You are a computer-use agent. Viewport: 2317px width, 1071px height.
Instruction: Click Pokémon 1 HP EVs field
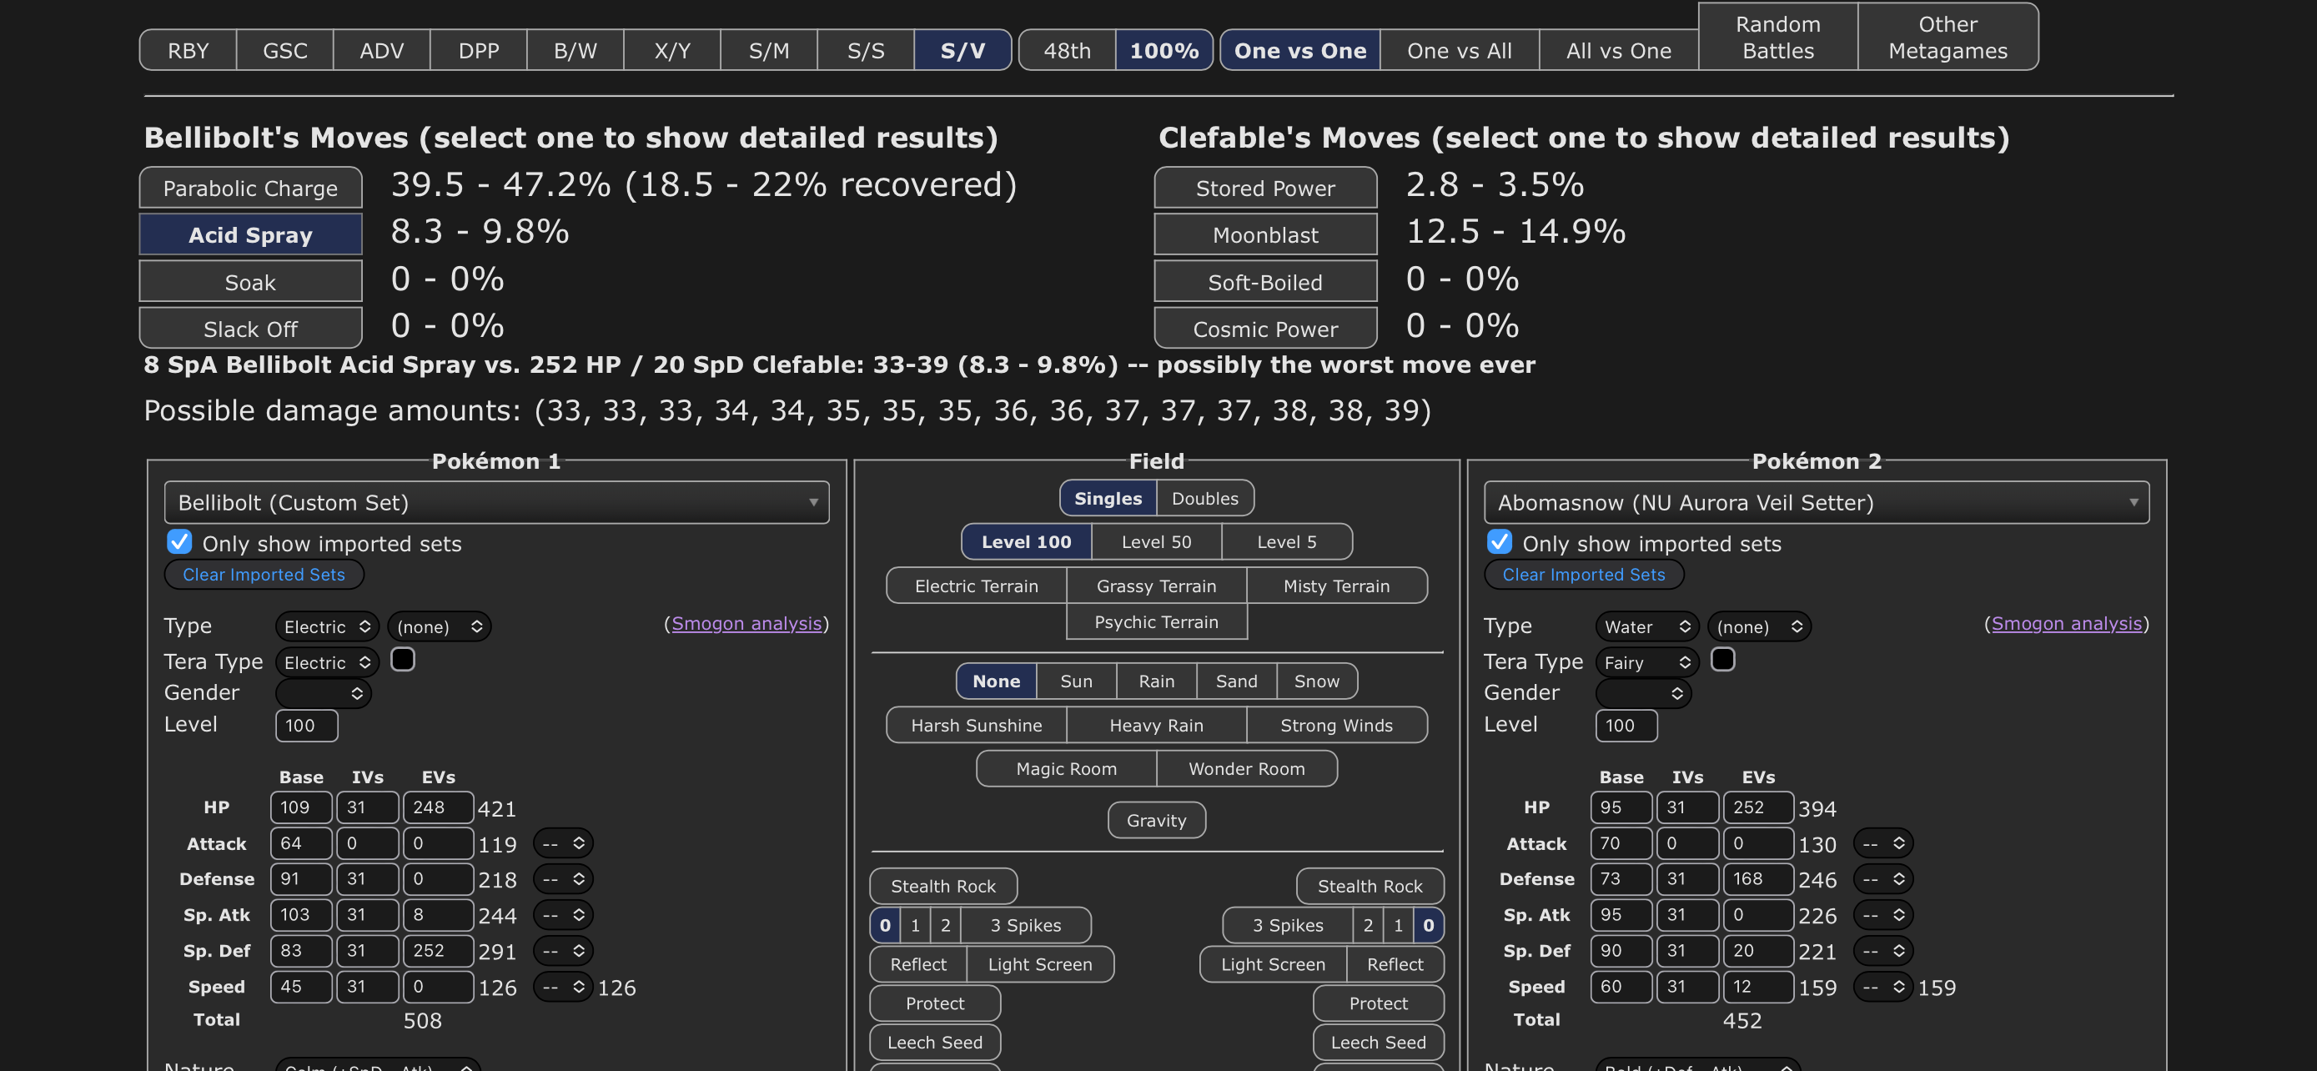point(437,807)
